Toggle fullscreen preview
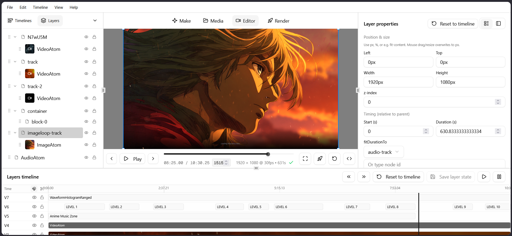This screenshot has height=236, width=512. [x=305, y=159]
